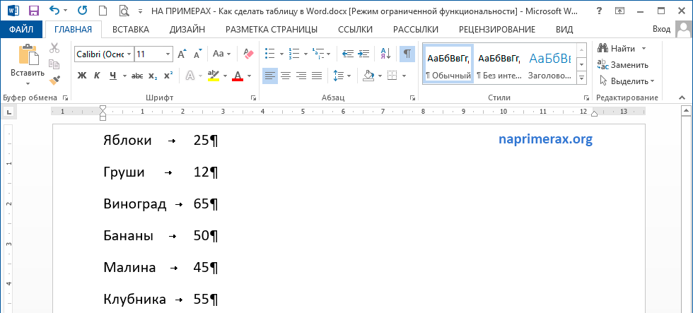Center align the paragraph text

286,76
